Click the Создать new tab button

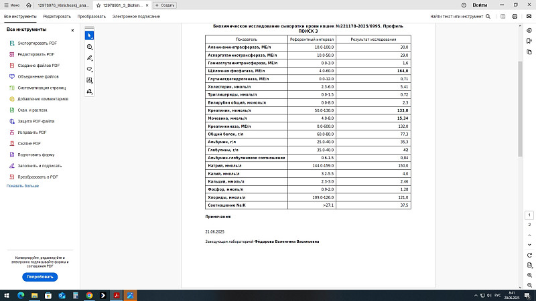(x=165, y=5)
